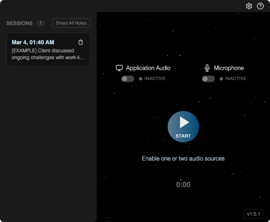
Task: Click the SESSIONS header label
Action: click(x=19, y=23)
